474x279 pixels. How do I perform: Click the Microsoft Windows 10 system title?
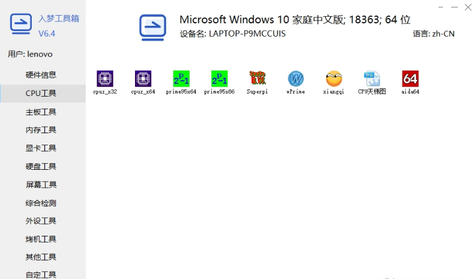295,20
